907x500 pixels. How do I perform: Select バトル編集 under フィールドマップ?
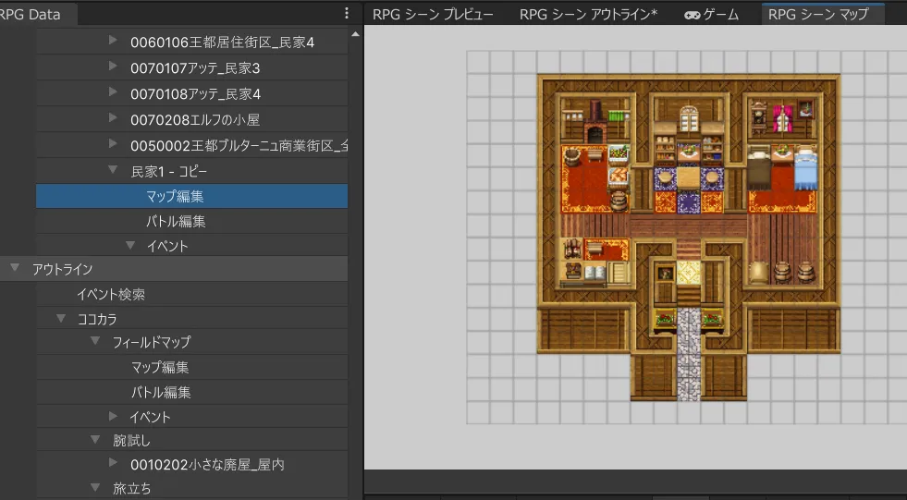(x=161, y=392)
